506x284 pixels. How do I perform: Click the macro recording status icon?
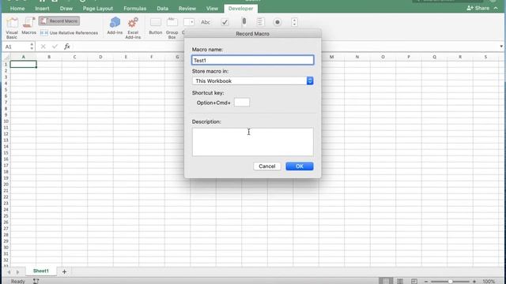click(x=36, y=281)
